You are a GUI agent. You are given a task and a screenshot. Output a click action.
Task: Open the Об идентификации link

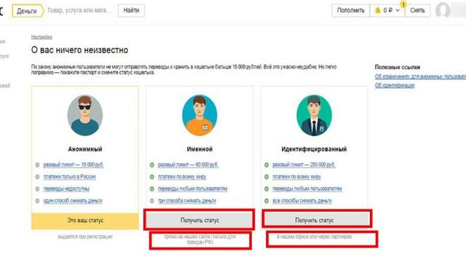[x=395, y=86]
